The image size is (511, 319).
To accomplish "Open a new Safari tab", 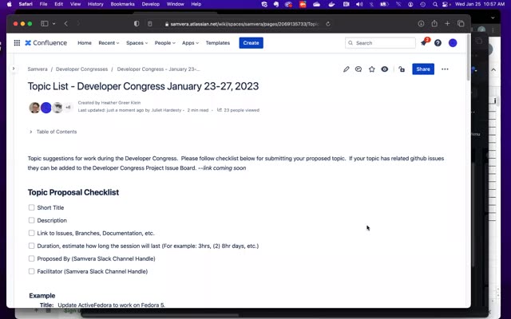I will click(x=447, y=23).
